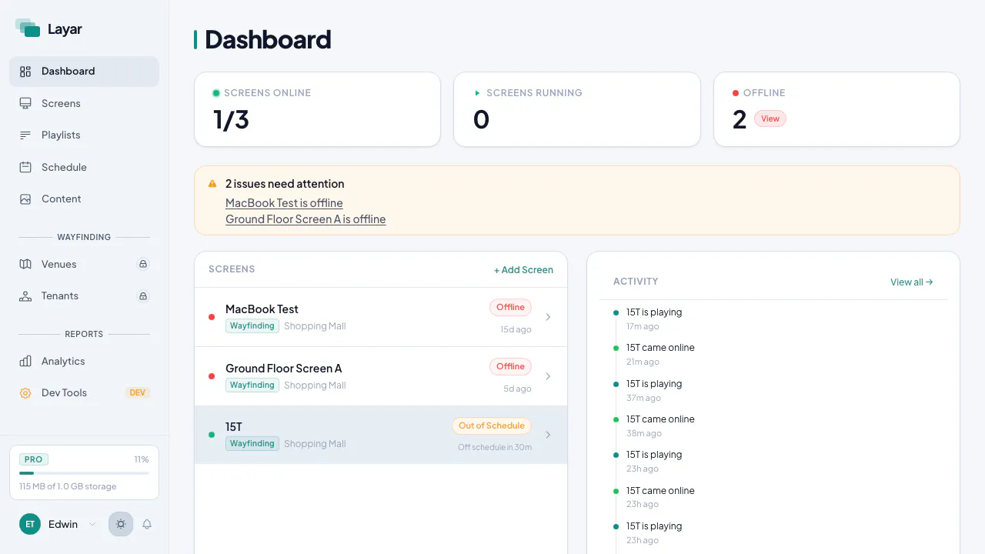Click the Content image icon
This screenshot has width=985, height=554.
(x=25, y=199)
